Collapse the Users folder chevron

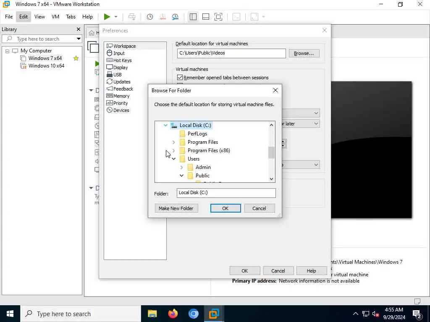173,159
